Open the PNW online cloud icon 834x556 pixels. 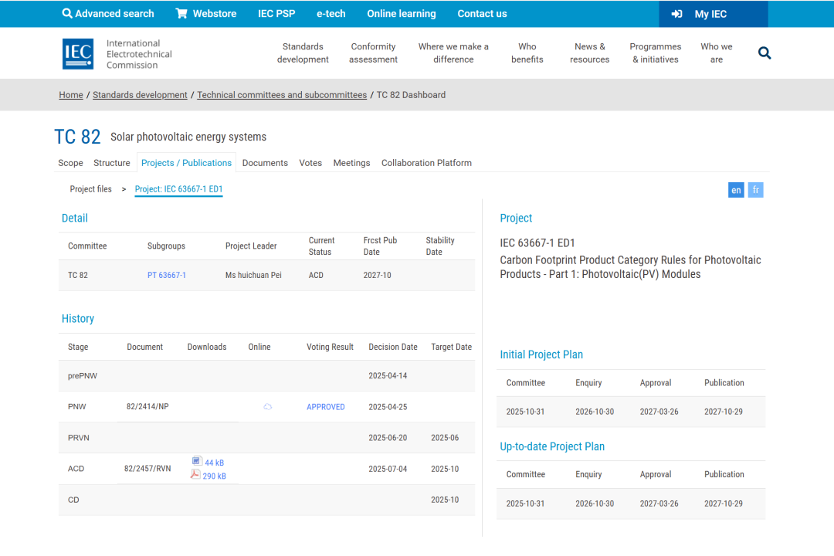tap(268, 407)
